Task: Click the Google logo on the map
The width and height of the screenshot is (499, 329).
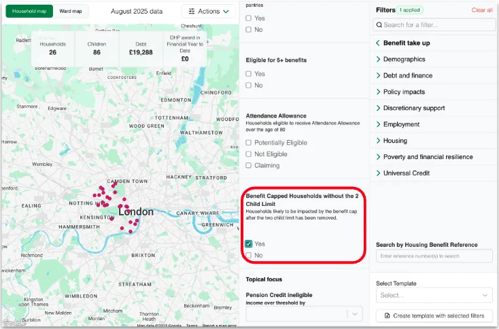Action: pos(14,323)
